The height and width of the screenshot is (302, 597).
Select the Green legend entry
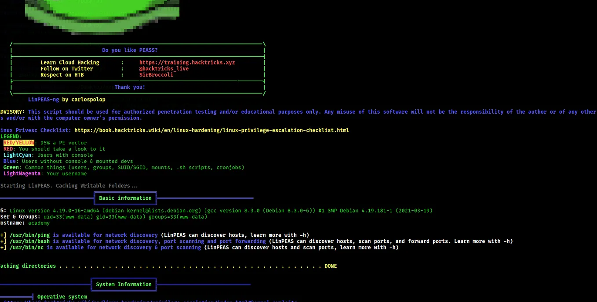11,167
